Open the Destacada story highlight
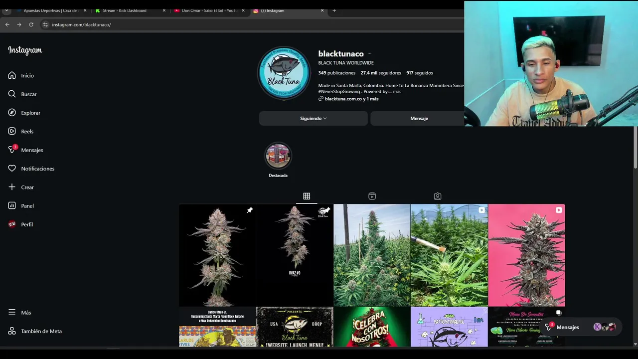The width and height of the screenshot is (638, 359). coord(278,160)
